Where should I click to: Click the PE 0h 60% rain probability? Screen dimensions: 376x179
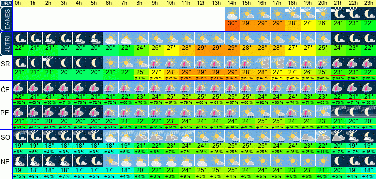20,127
